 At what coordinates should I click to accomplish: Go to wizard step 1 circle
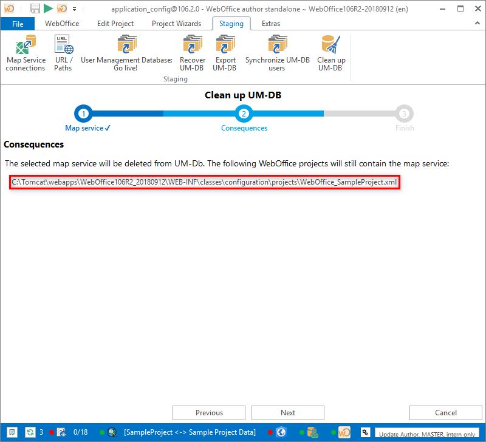pos(83,114)
